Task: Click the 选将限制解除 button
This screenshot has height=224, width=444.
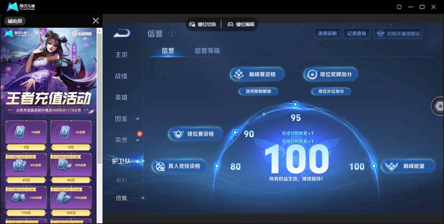Action: point(258,91)
